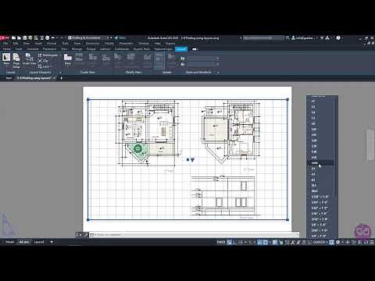Toggle PAPER space button on status bar
This screenshot has width=375, height=281.
[220, 242]
